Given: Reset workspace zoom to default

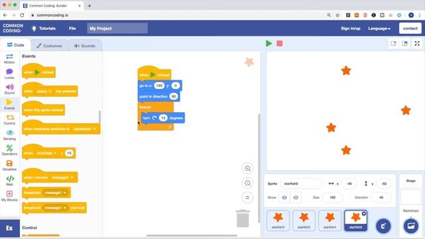Looking at the screenshot, I should click(248, 198).
